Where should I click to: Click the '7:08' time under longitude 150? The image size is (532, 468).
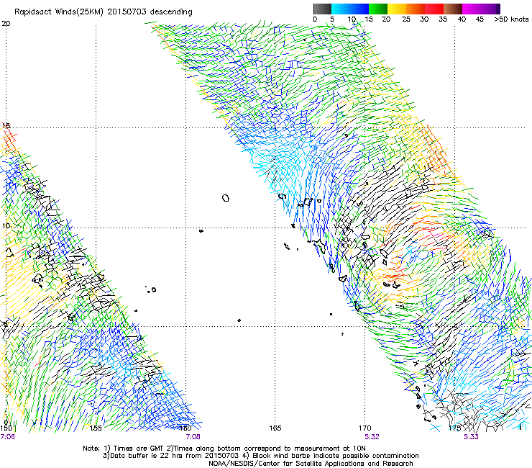click(x=7, y=437)
